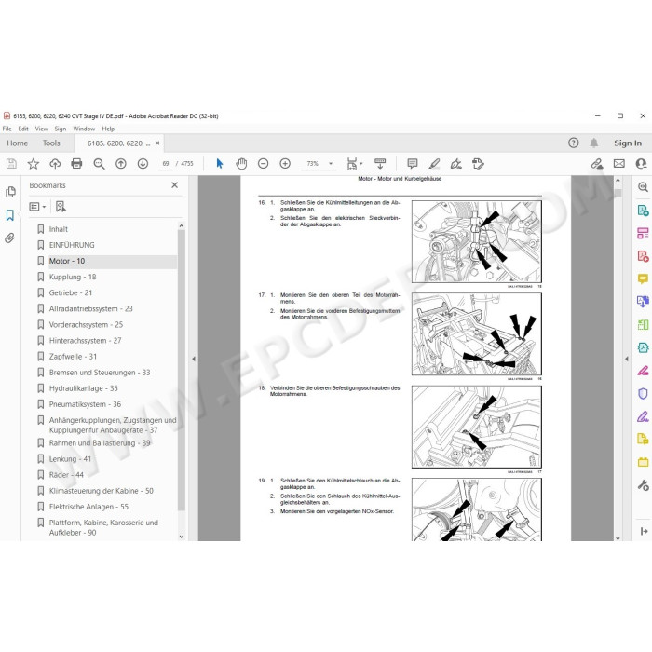Image resolution: width=652 pixels, height=652 pixels.
Task: Open the Window menu
Action: pyautogui.click(x=84, y=129)
